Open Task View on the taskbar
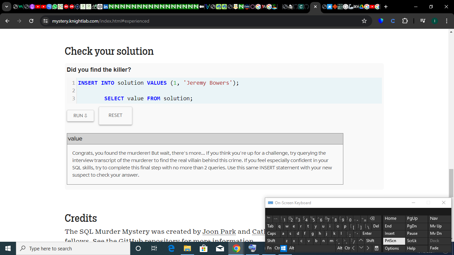Image resolution: width=454 pixels, height=255 pixels. pyautogui.click(x=154, y=248)
